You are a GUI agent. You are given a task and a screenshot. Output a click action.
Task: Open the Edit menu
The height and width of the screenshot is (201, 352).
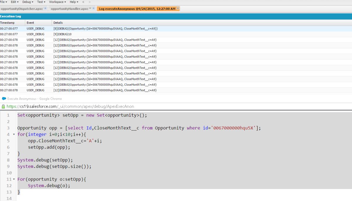pos(15,2)
